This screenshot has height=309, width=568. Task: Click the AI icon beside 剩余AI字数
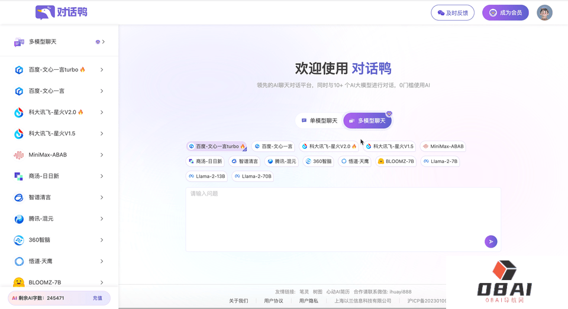click(14, 298)
